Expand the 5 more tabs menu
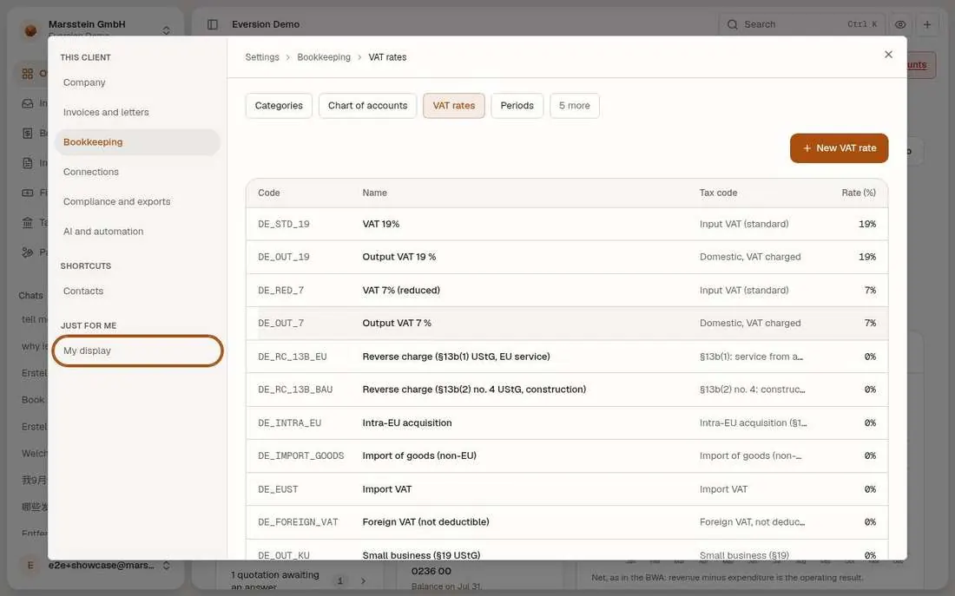 [575, 105]
